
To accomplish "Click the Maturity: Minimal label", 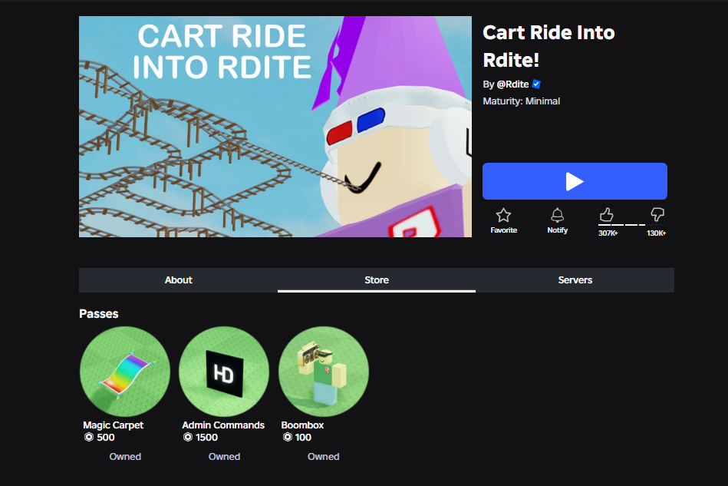I will (x=522, y=101).
